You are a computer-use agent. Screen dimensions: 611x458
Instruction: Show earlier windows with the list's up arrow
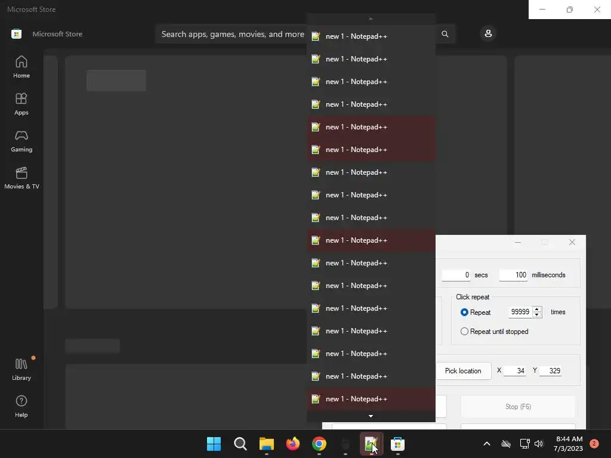pyautogui.click(x=371, y=18)
